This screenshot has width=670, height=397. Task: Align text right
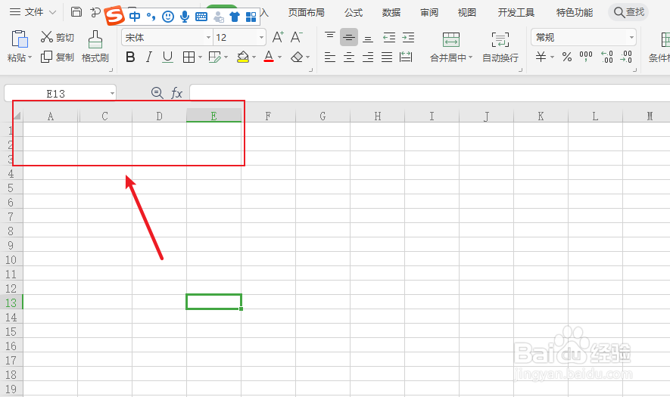(x=368, y=57)
